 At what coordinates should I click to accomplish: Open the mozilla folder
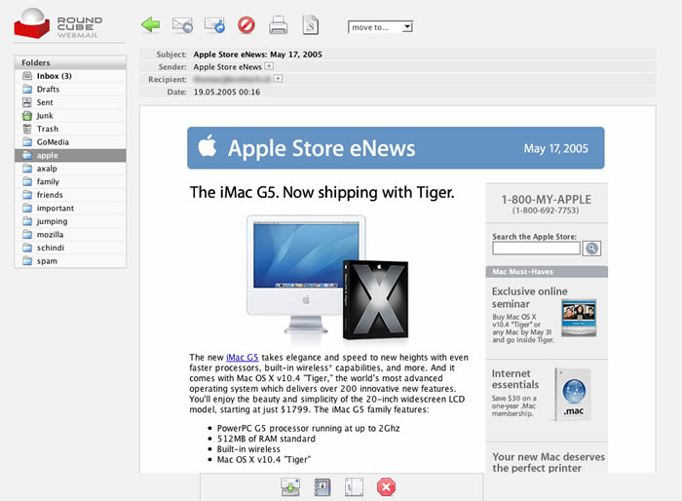pos(70,235)
